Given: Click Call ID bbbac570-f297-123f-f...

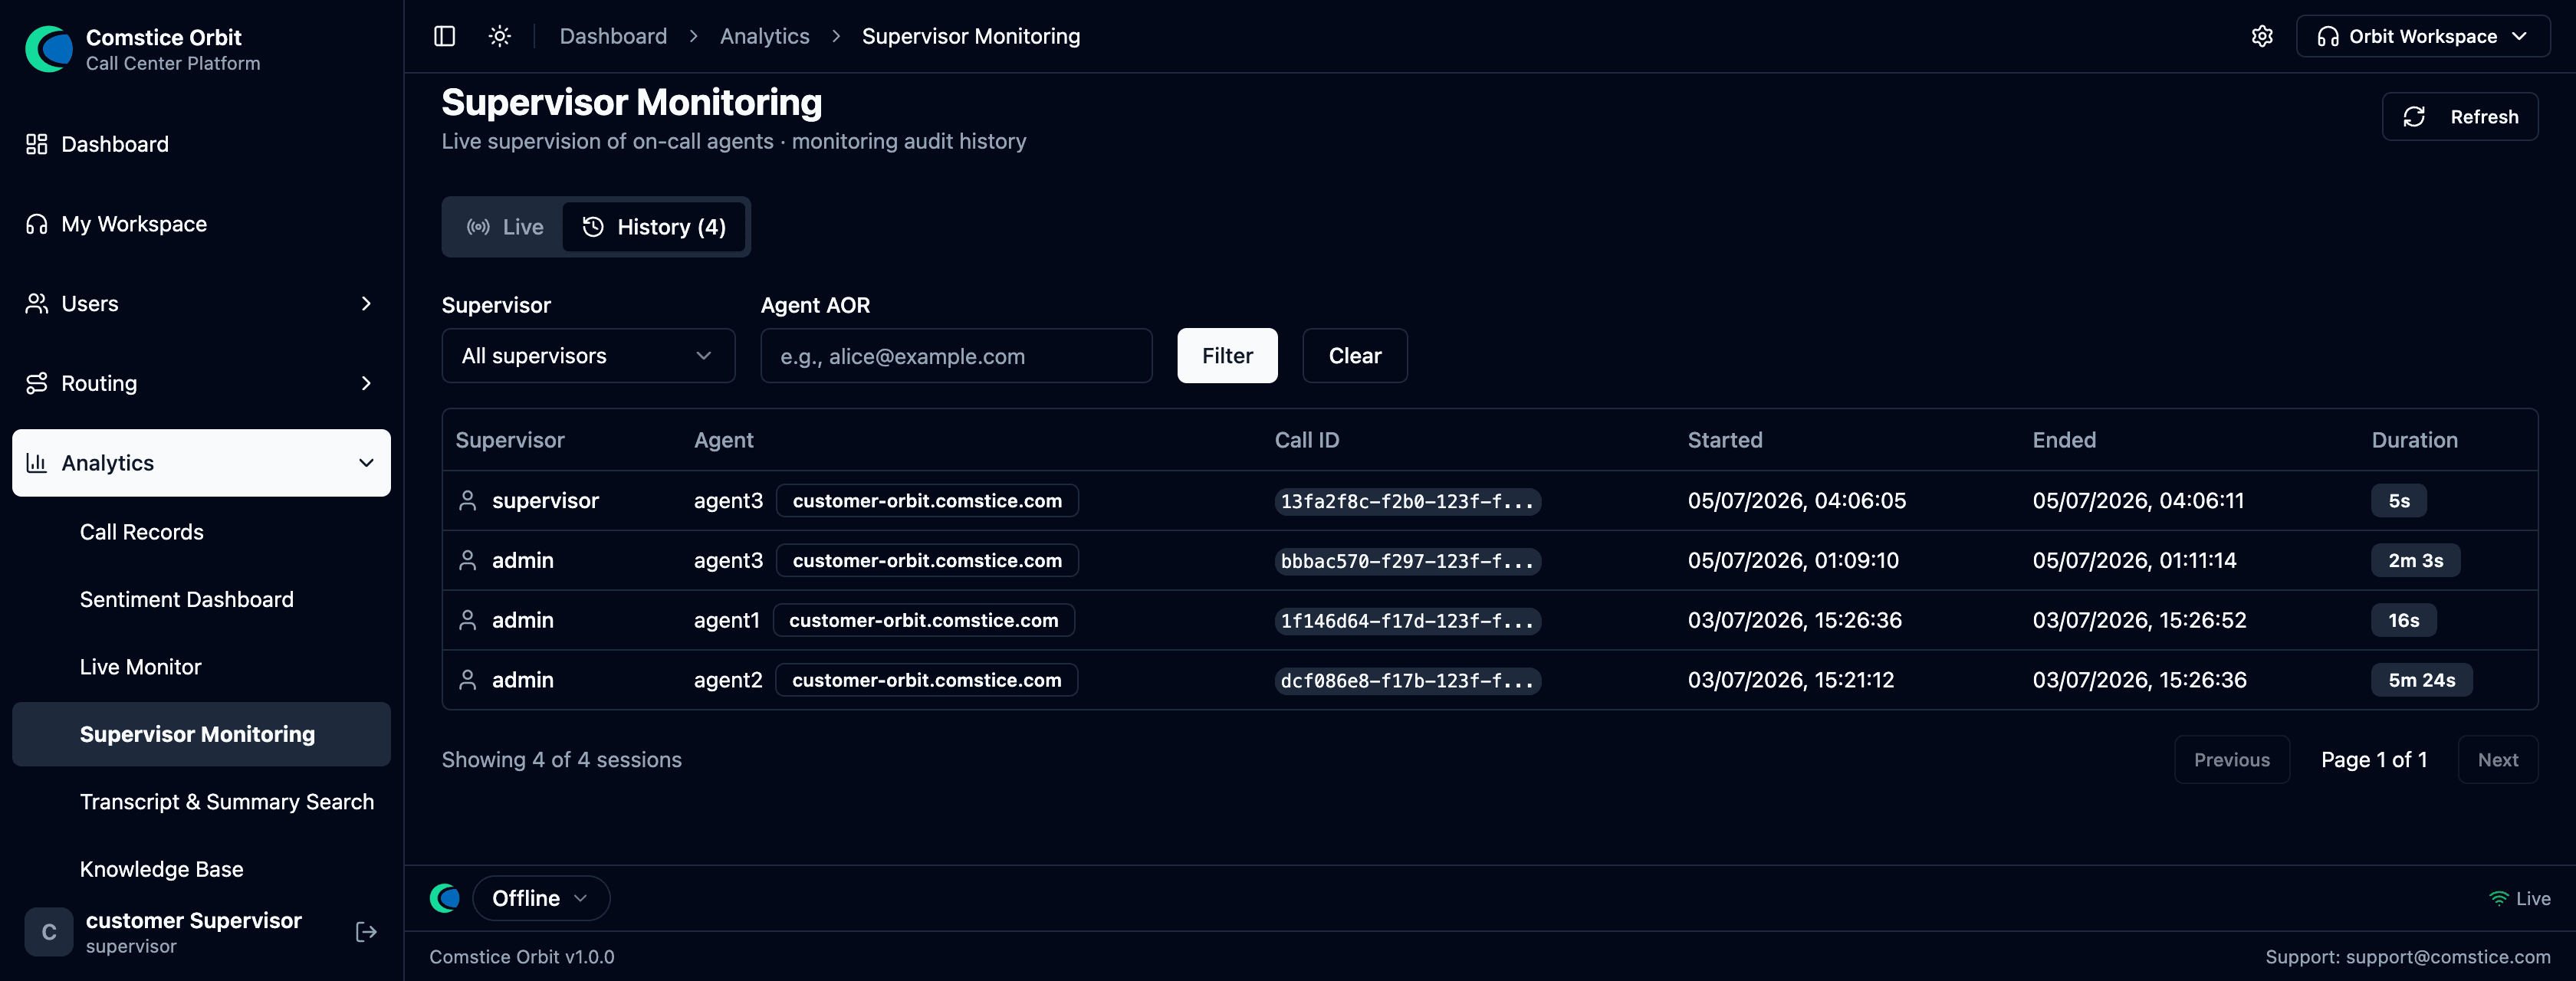Looking at the screenshot, I should coord(1407,561).
